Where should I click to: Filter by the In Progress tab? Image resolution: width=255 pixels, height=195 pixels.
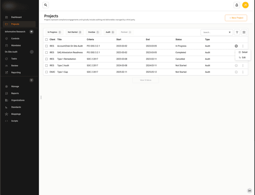tap(54, 32)
